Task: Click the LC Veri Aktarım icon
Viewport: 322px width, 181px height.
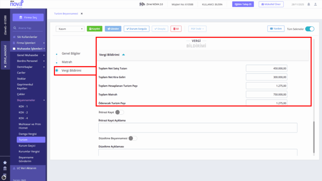Action: (x=14, y=168)
